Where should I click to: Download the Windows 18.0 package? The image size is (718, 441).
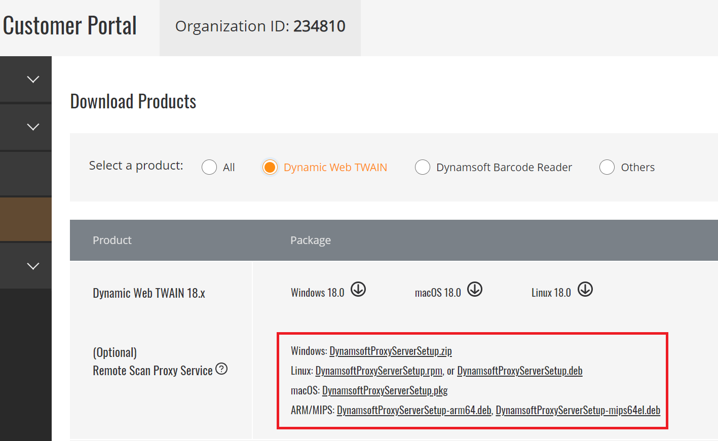coord(358,290)
